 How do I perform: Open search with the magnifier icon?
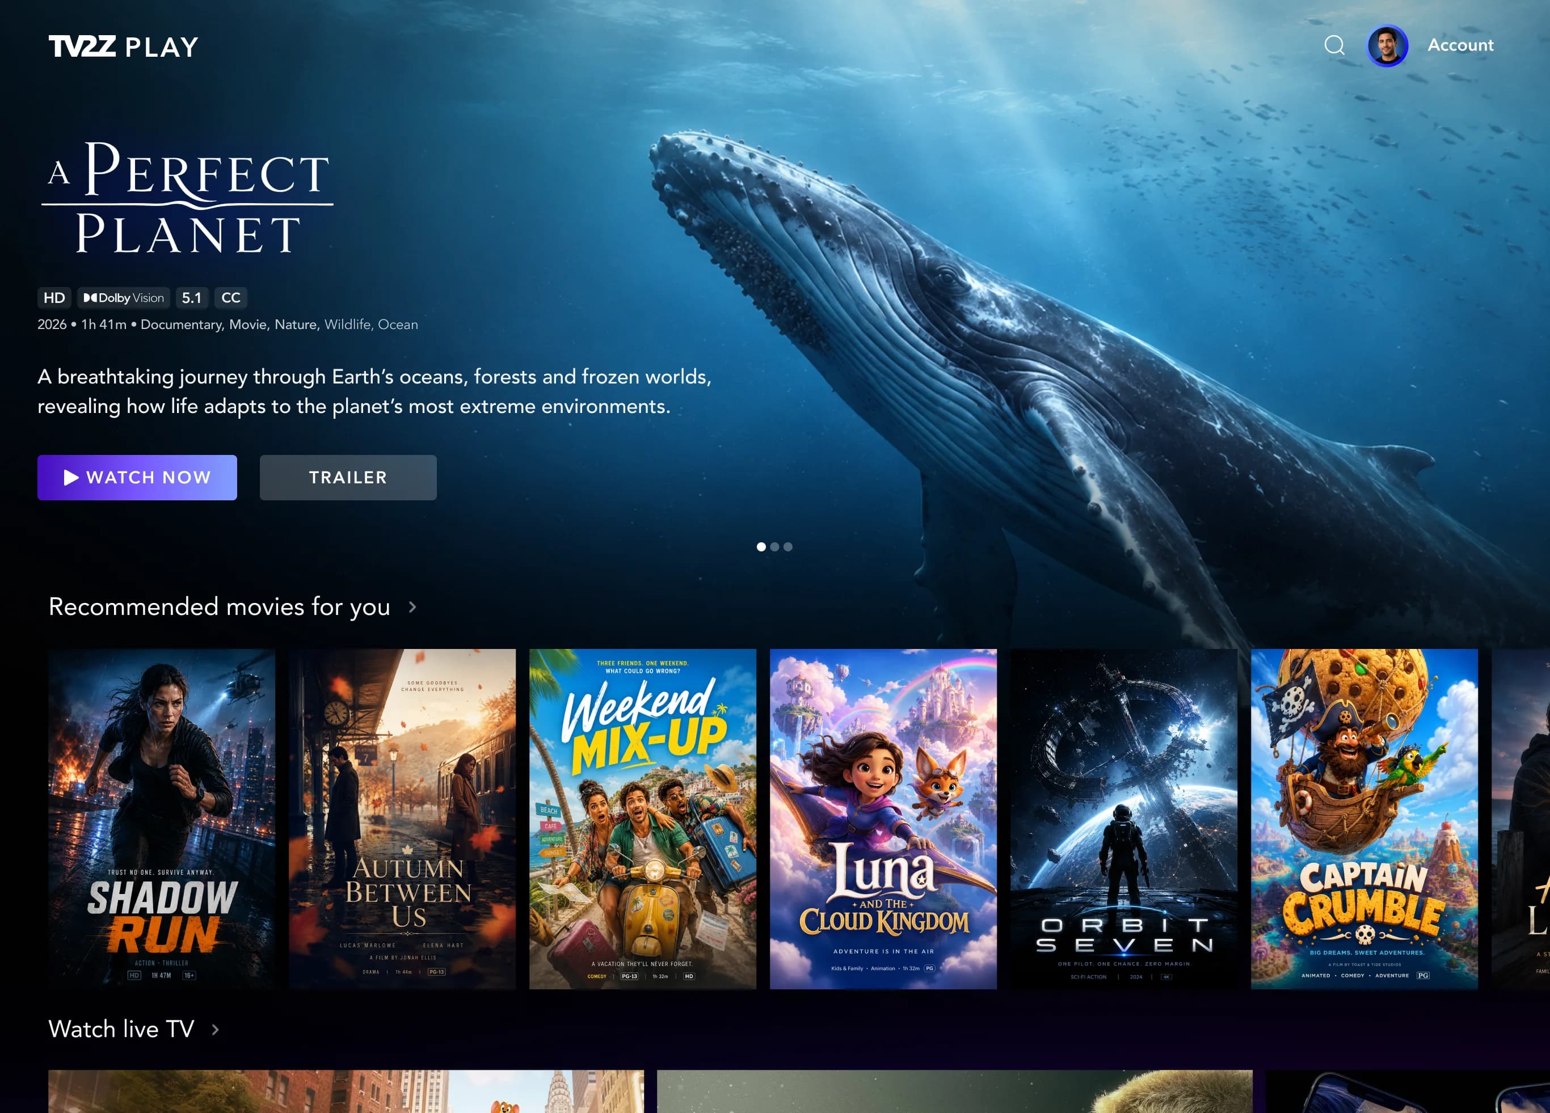1334,46
